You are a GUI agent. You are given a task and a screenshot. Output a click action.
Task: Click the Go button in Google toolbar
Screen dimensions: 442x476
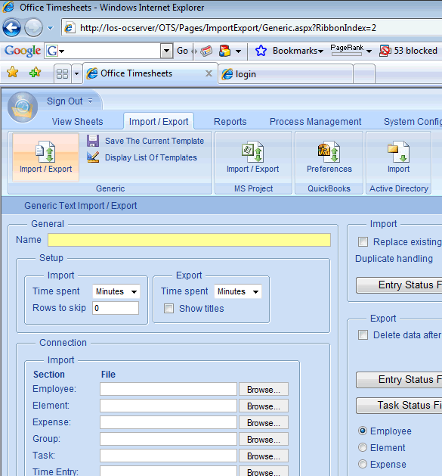tap(183, 51)
